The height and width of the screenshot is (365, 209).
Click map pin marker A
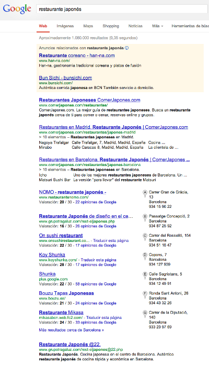145,193
